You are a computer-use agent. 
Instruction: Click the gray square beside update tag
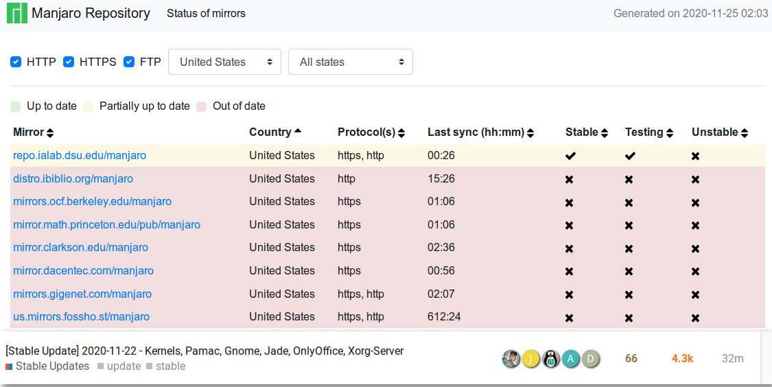[x=100, y=366]
